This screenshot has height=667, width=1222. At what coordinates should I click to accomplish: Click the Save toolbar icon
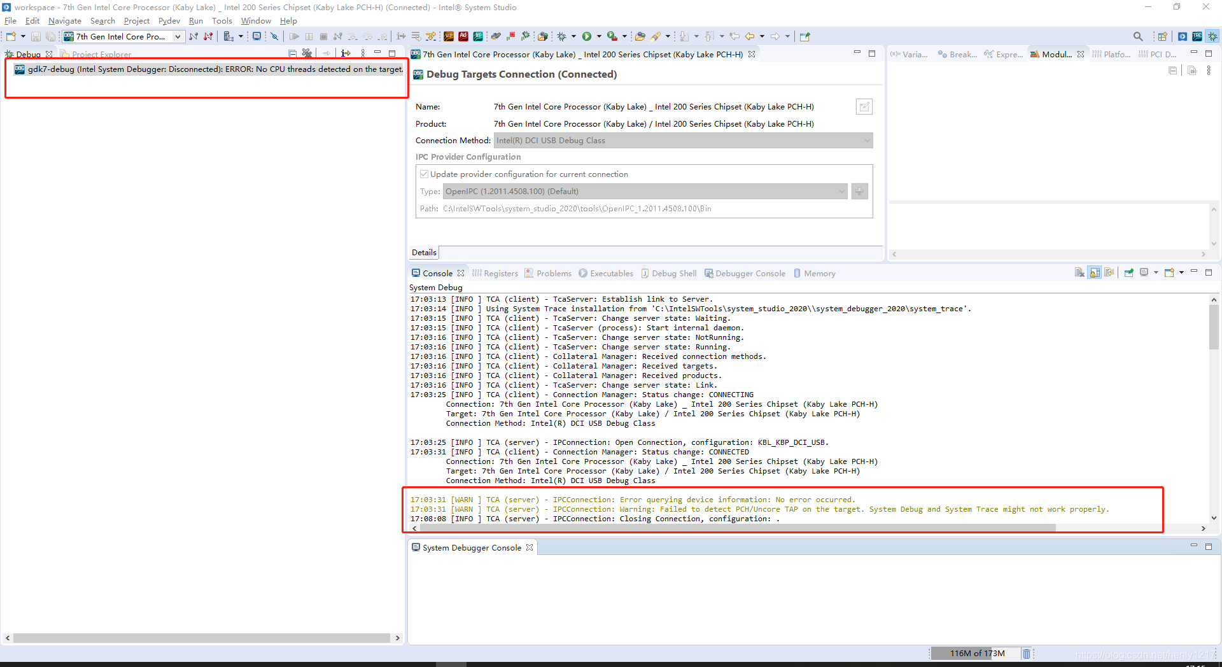[36, 36]
